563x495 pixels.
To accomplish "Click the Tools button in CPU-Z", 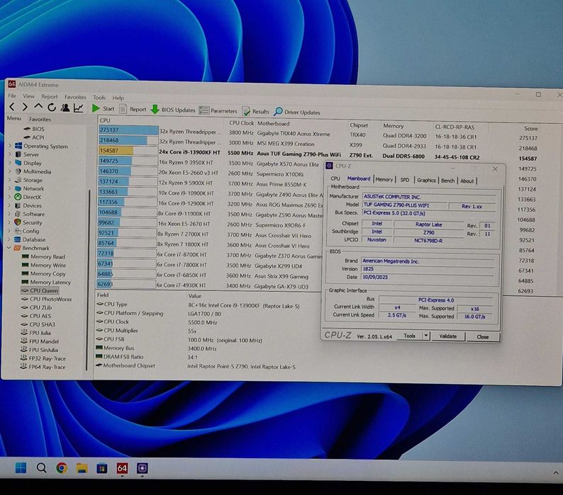I will point(409,336).
